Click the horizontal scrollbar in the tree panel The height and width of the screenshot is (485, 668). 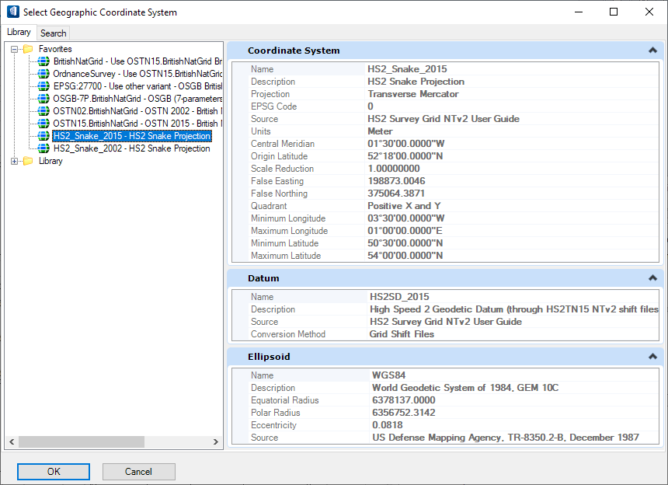point(81,442)
